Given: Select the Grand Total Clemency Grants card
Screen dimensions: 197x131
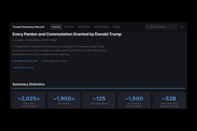Looking at the screenshot, I should point(29,101).
